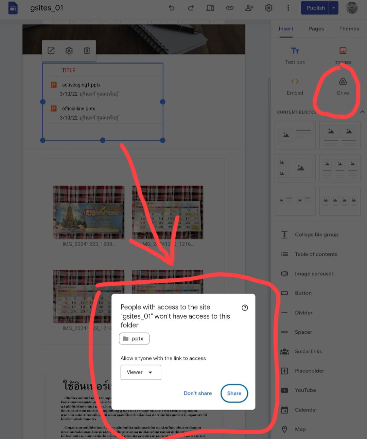Open the device preview icon
Image resolution: width=367 pixels, height=439 pixels.
210,8
